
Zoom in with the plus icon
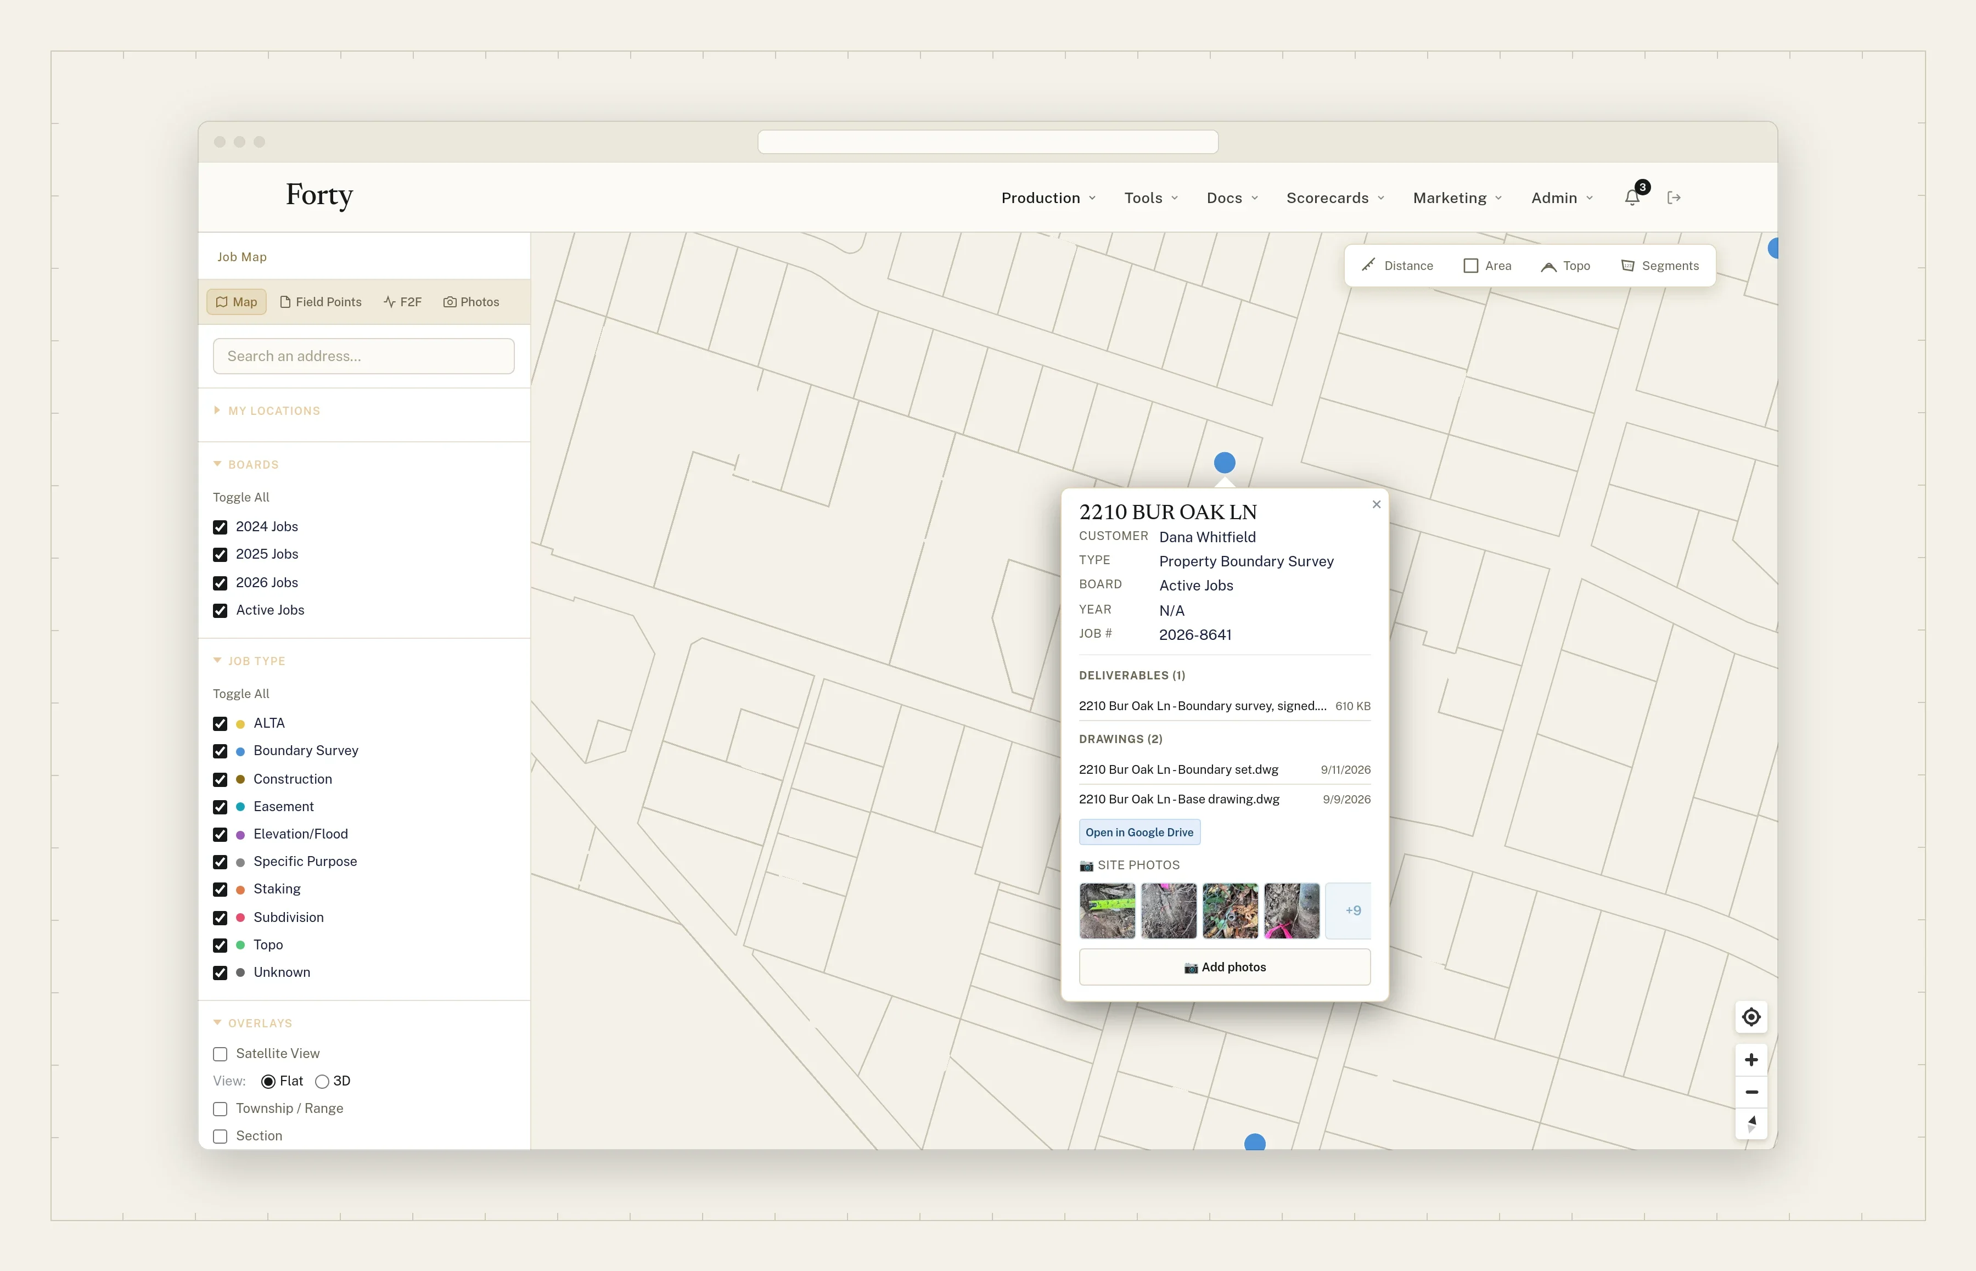click(1750, 1060)
